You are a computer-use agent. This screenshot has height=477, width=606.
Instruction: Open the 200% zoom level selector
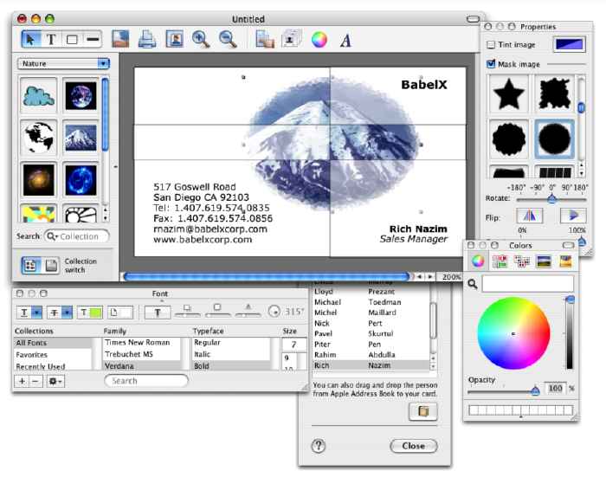point(451,277)
